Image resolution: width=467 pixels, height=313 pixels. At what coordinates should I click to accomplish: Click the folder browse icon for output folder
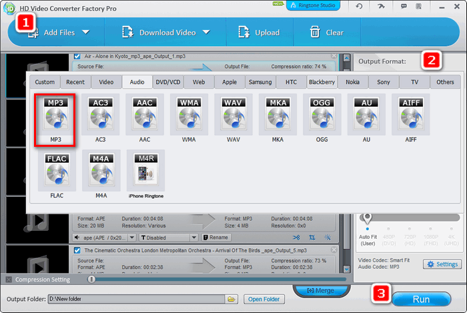pyautogui.click(x=231, y=299)
